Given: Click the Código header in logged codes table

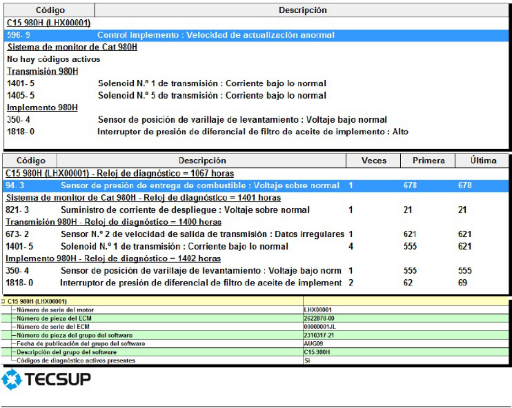Looking at the screenshot, I should (30, 161).
